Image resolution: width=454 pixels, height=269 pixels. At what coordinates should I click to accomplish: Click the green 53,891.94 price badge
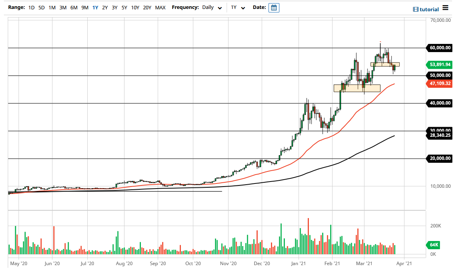(439, 65)
